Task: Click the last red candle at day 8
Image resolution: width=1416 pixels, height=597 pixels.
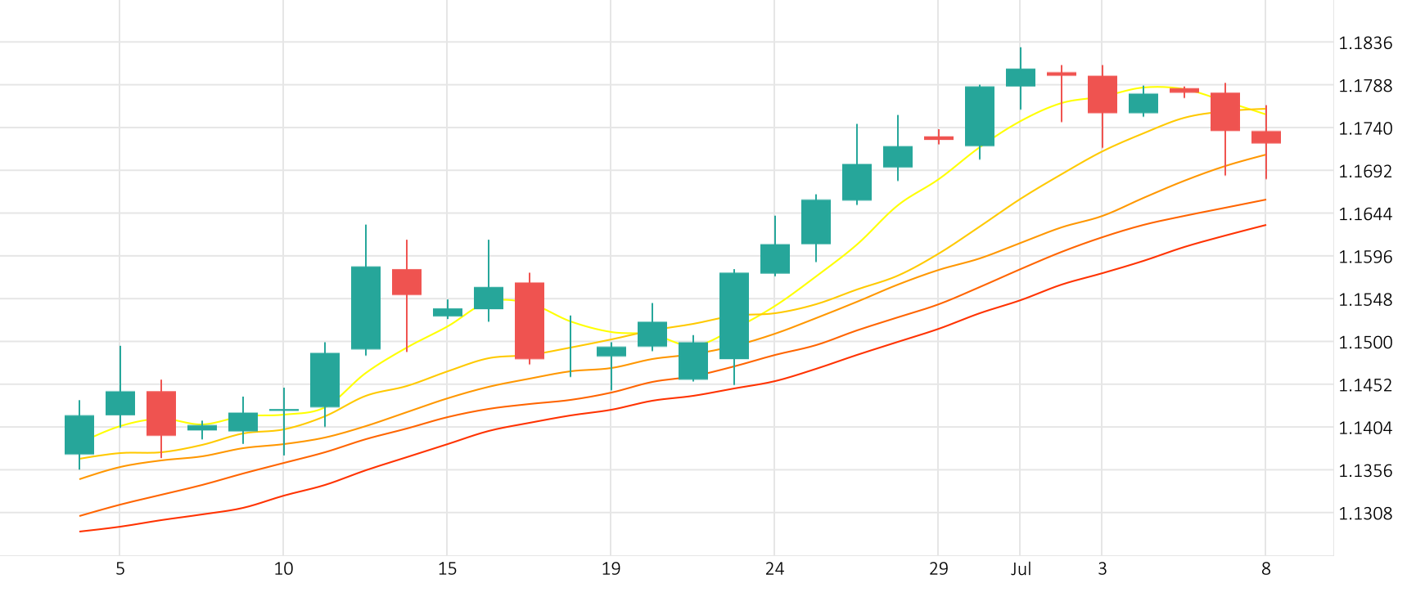Action: (x=1266, y=137)
